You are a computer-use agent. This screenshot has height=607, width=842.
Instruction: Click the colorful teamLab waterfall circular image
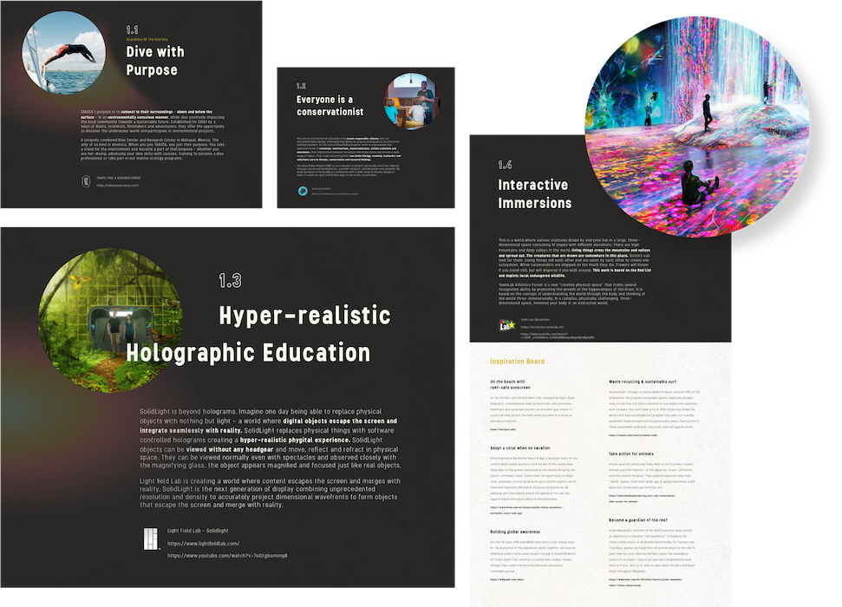pos(697,127)
